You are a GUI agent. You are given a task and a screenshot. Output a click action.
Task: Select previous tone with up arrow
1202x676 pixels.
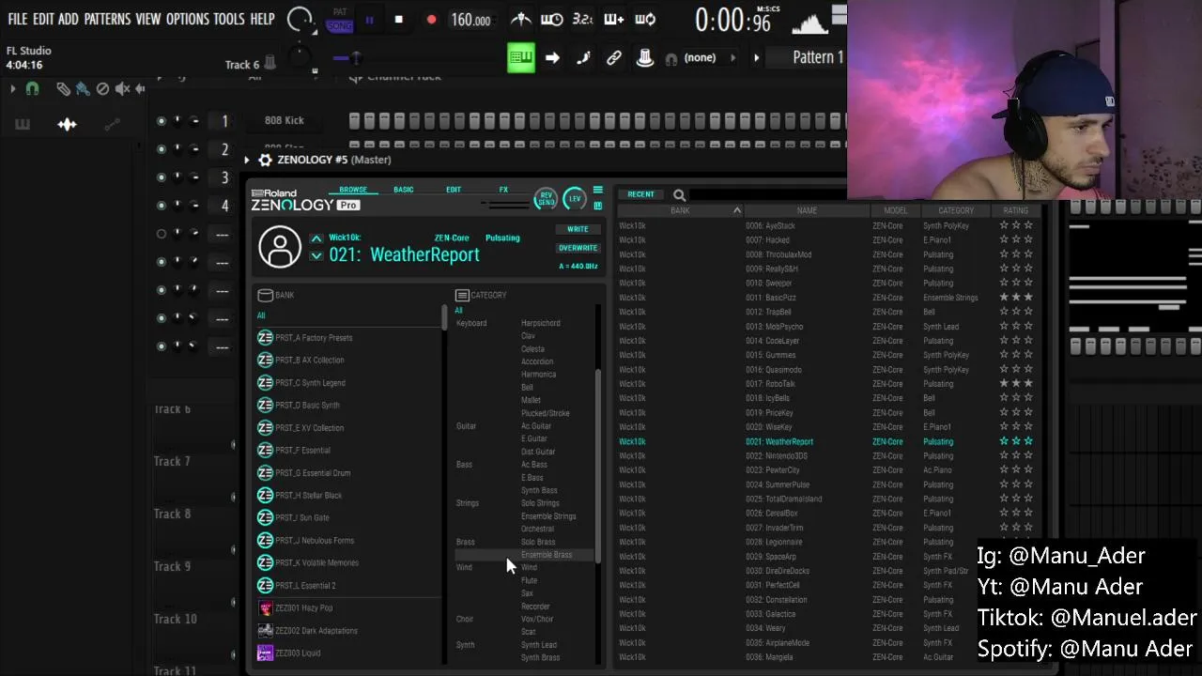point(316,238)
